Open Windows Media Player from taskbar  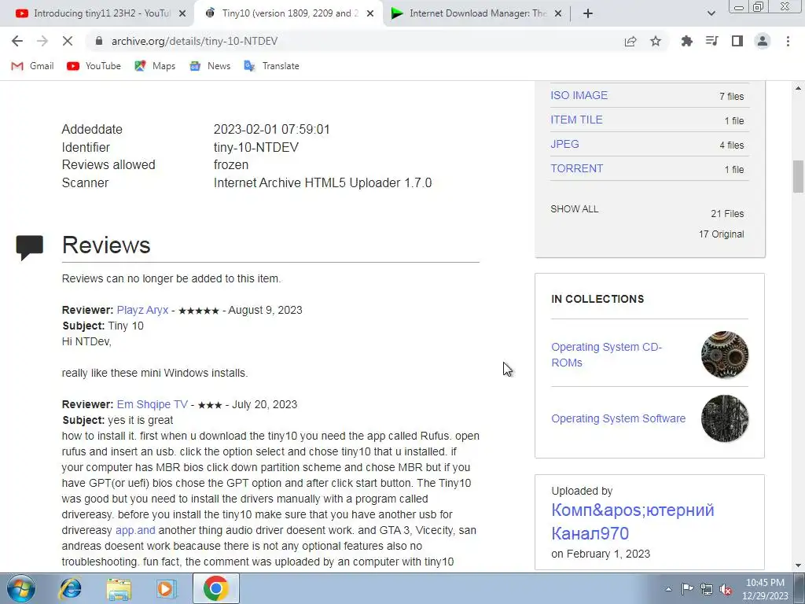click(x=166, y=588)
